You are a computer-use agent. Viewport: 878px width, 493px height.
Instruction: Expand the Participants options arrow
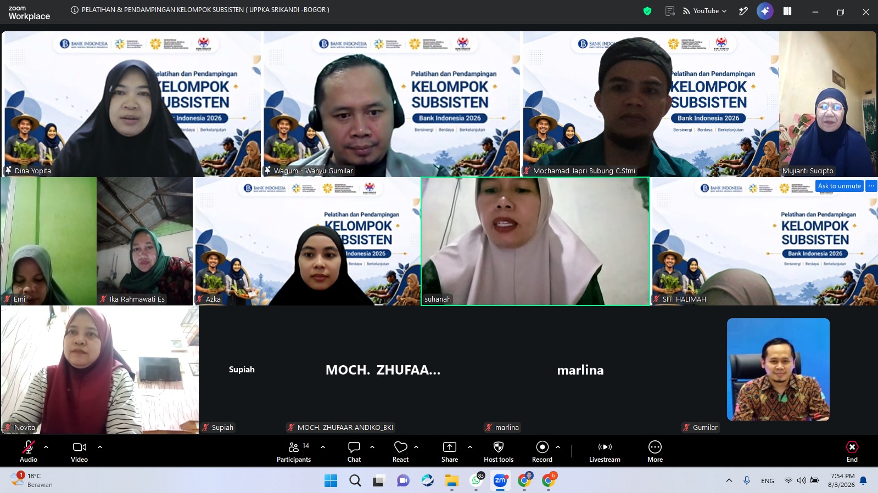(323, 447)
